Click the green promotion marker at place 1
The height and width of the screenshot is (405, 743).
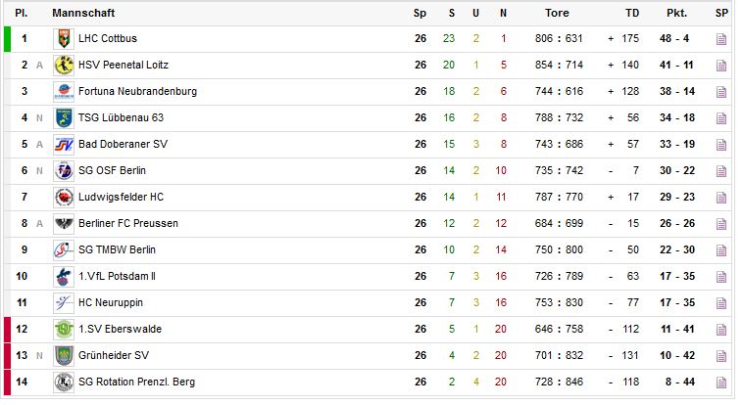pos(7,39)
